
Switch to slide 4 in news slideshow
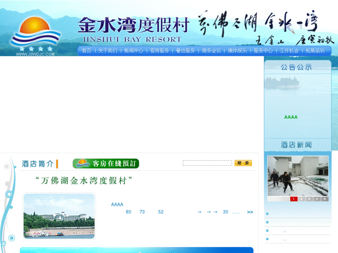tap(317, 199)
